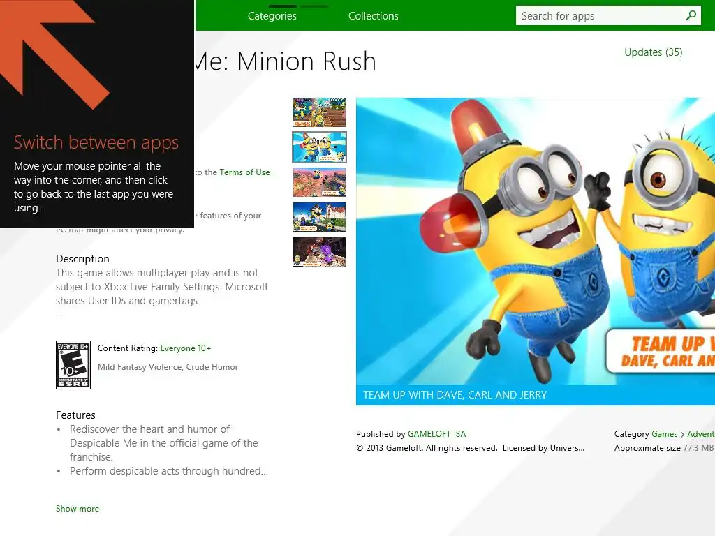Screen dimensions: 715x536
Task: Open publisher GAMELOFT SA link
Action: [436, 434]
